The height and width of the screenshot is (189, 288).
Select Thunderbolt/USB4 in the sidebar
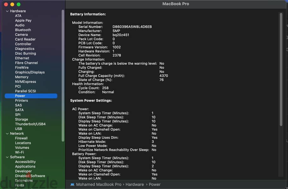pyautogui.click(x=30, y=124)
